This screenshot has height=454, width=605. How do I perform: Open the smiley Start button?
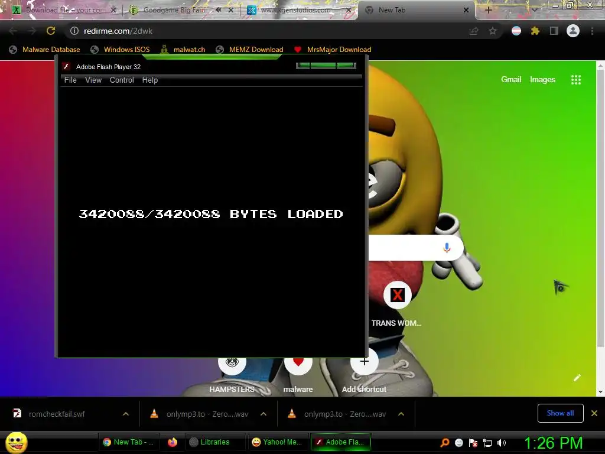[17, 442]
